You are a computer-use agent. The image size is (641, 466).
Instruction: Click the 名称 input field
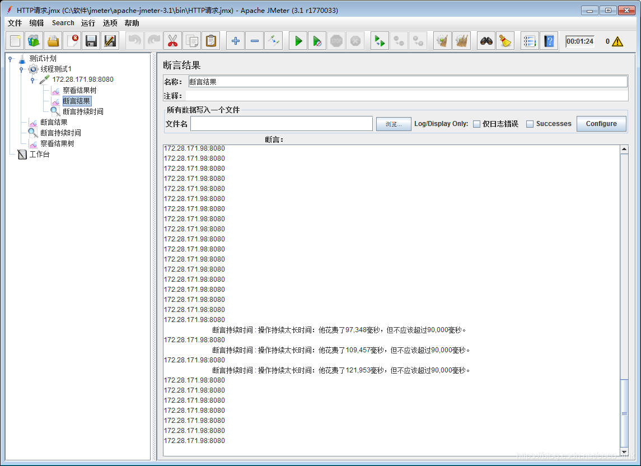pyautogui.click(x=408, y=82)
